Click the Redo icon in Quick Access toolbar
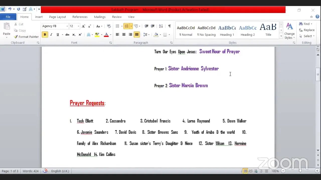Screen dimensions: 321x180 click(18, 9)
